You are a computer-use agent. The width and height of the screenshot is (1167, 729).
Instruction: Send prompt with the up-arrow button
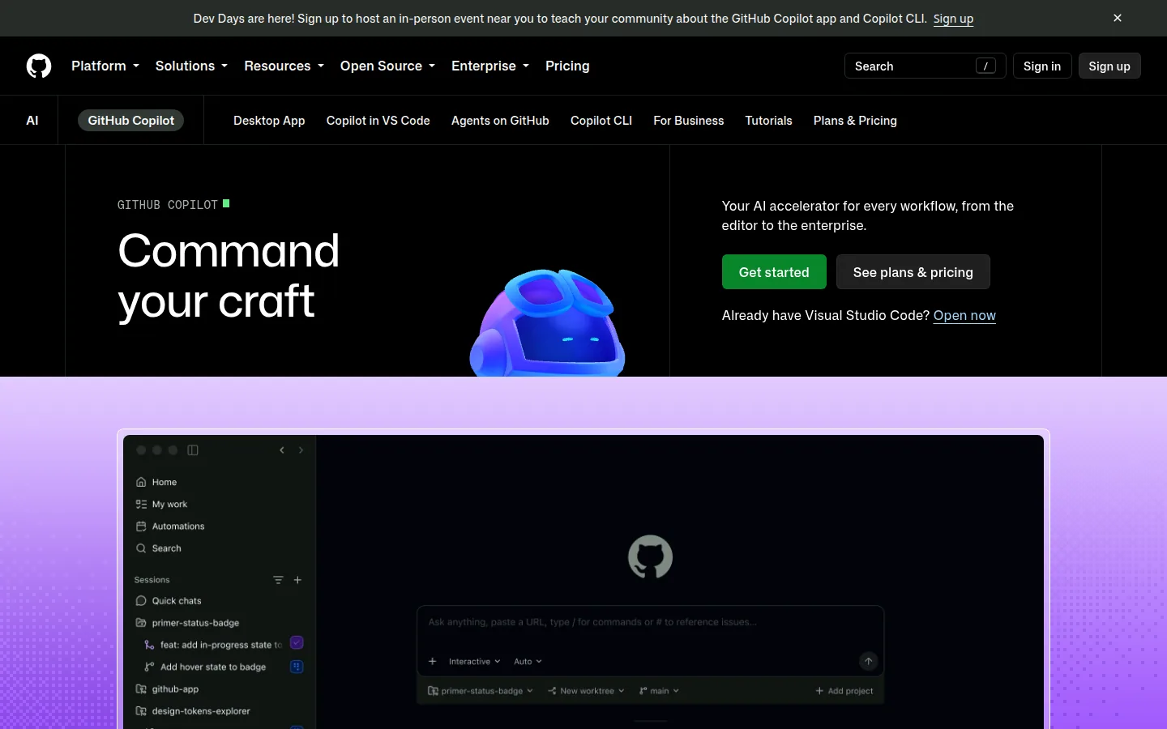tap(868, 662)
